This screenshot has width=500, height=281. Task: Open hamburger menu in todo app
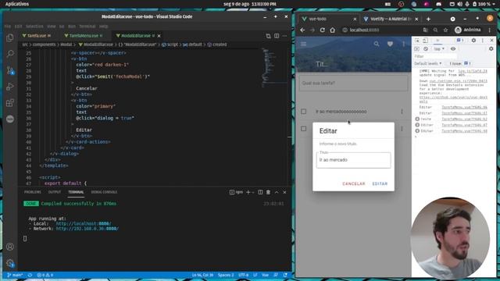point(304,44)
